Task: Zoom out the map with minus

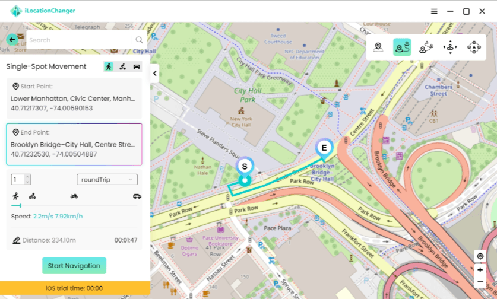Action: [x=480, y=282]
